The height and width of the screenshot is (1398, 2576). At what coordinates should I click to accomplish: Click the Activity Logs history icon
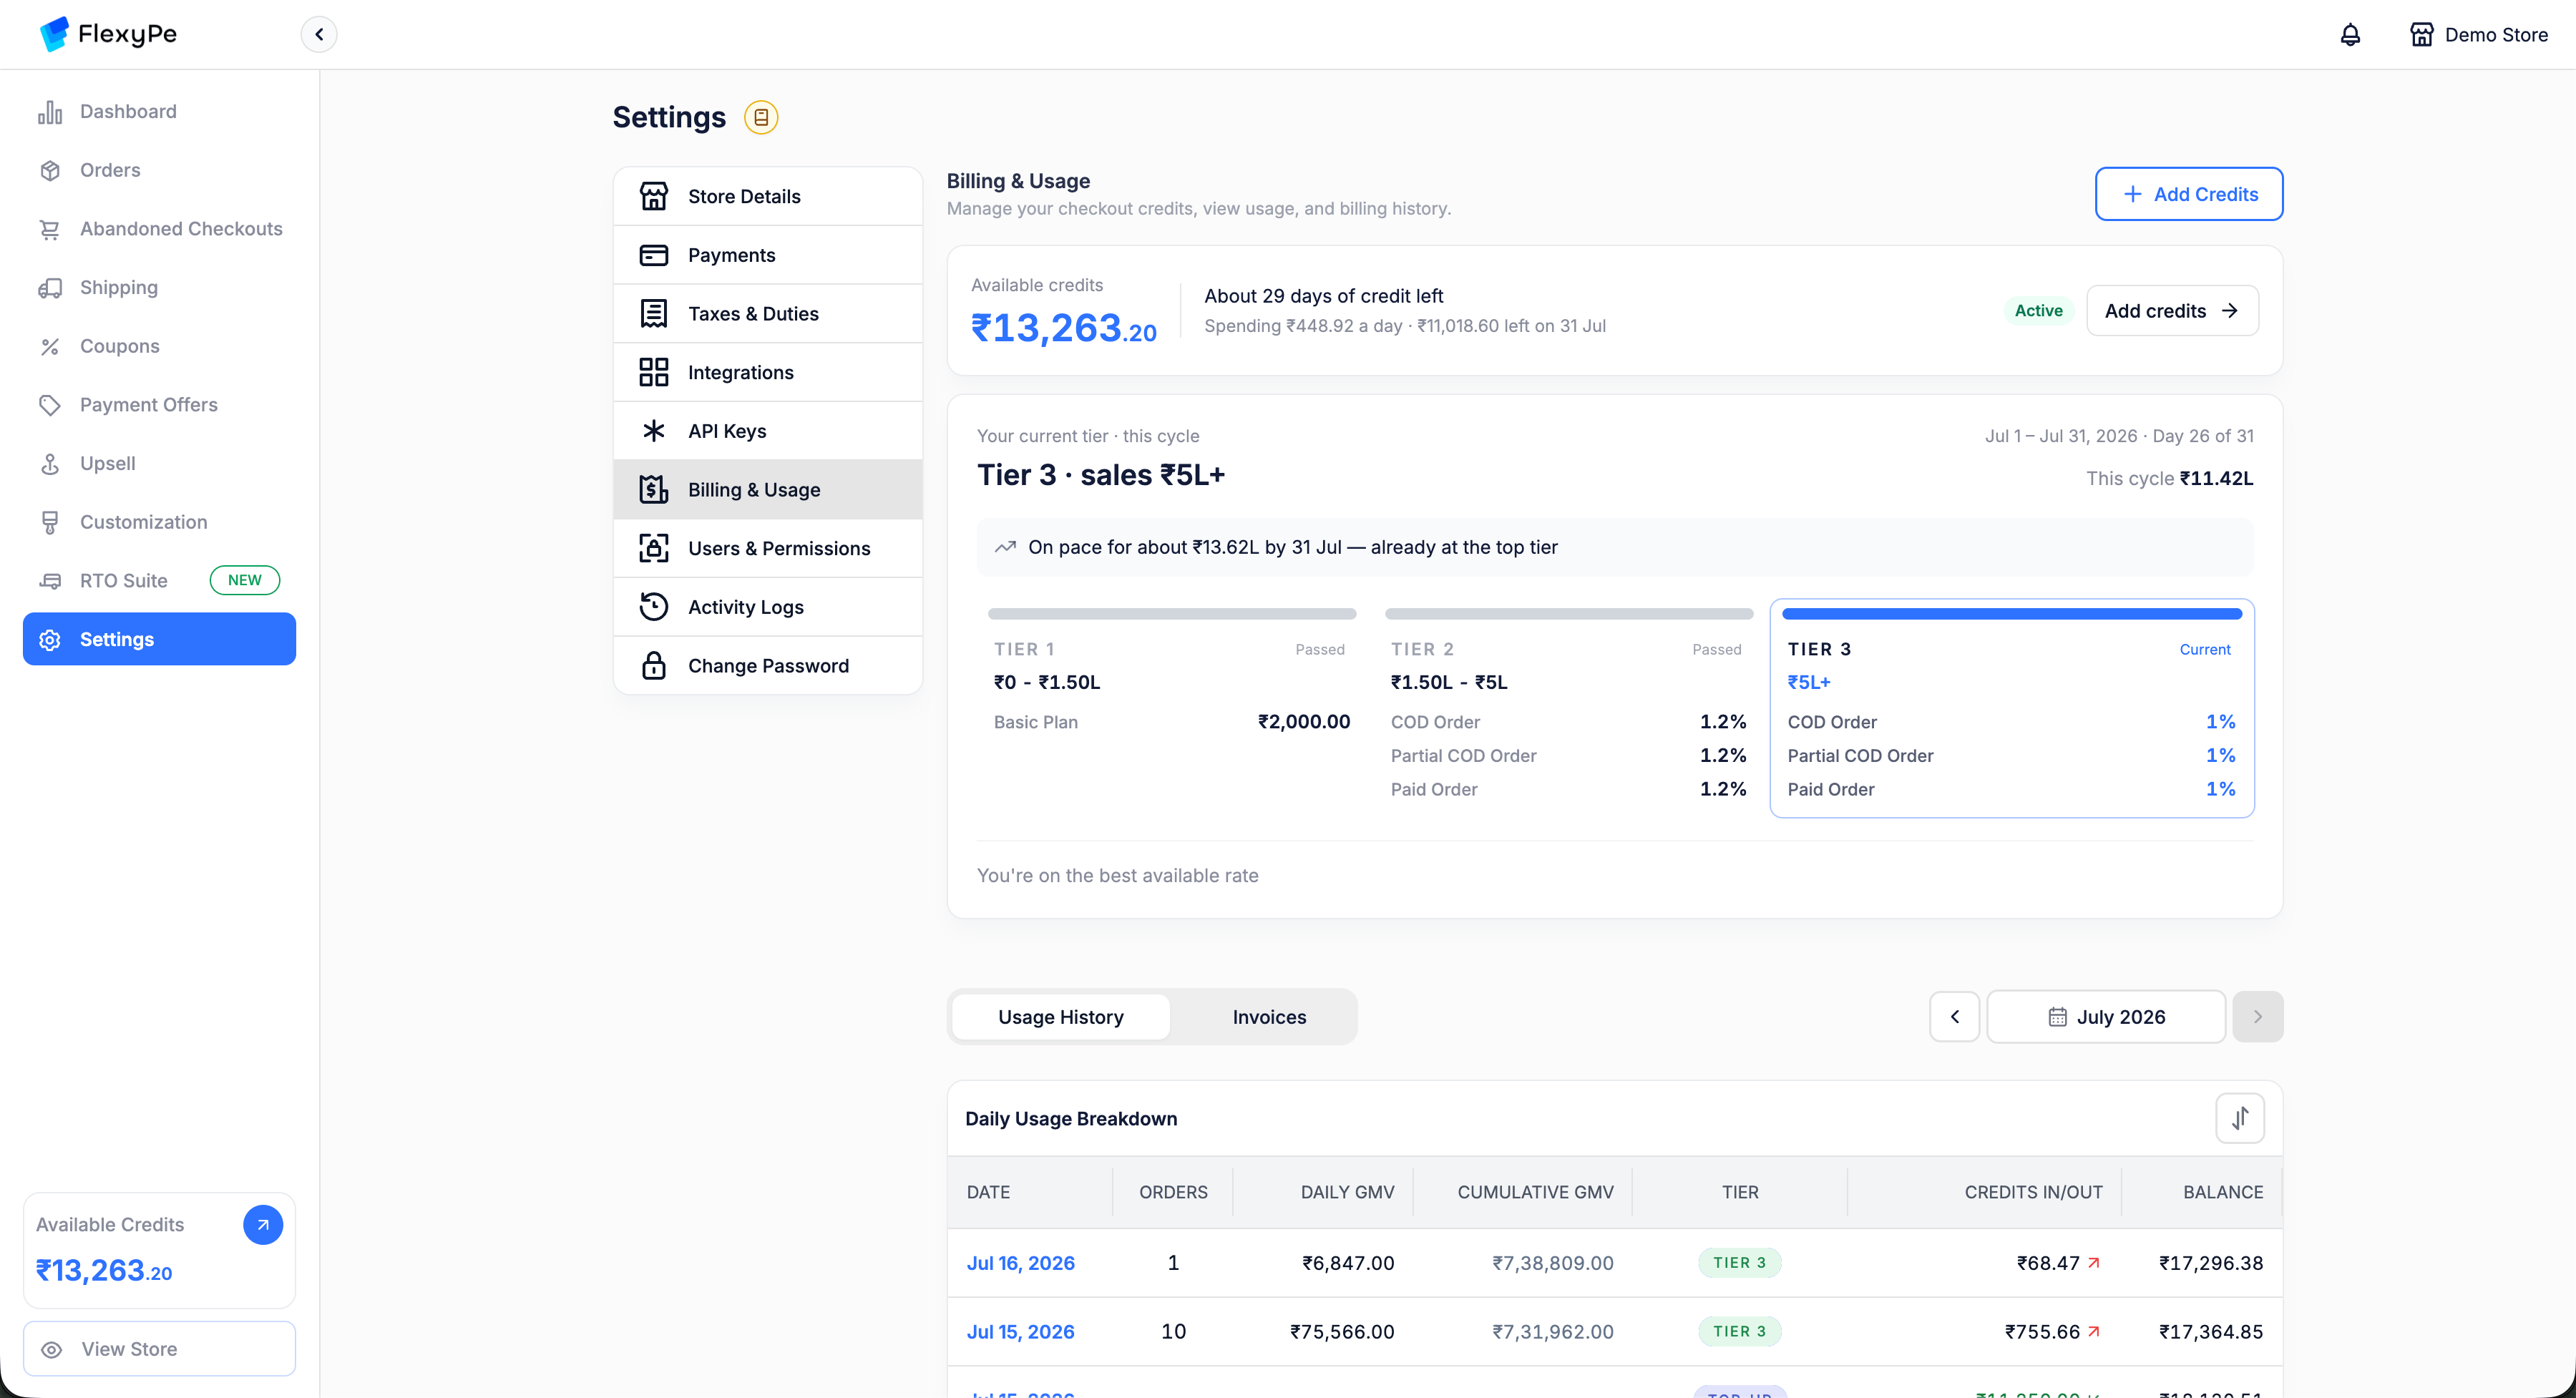654,607
